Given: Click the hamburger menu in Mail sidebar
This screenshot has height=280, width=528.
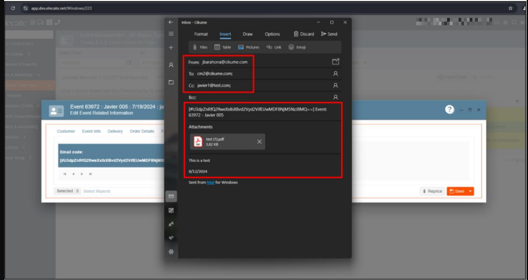Looking at the screenshot, I should point(171,34).
